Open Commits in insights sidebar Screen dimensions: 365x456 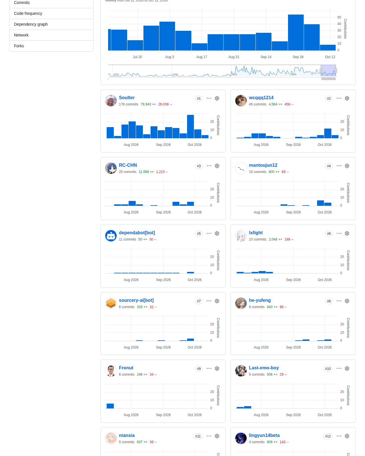(x=51, y=3)
